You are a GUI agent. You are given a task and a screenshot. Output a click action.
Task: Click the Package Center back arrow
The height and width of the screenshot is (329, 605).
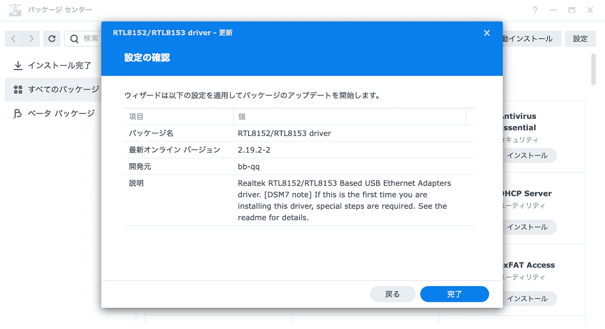click(x=14, y=38)
